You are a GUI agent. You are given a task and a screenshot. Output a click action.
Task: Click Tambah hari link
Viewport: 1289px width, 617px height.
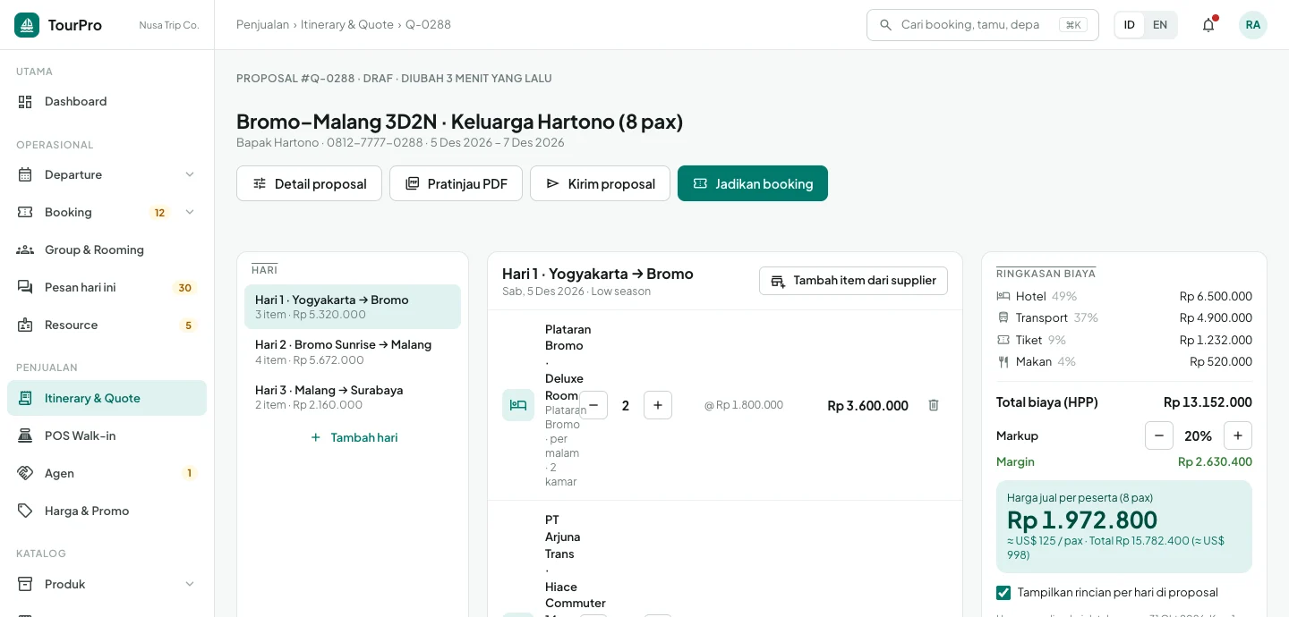(x=353, y=437)
